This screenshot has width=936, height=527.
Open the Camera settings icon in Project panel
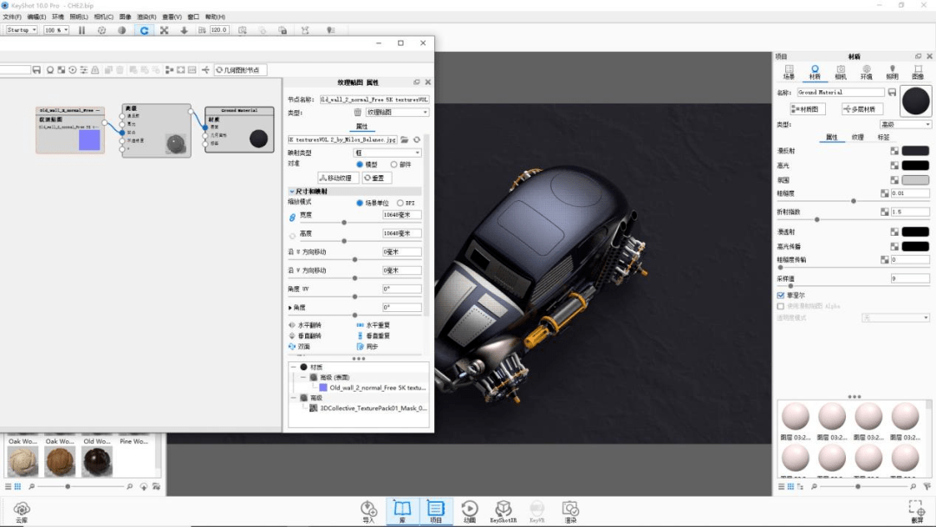pyautogui.click(x=839, y=70)
